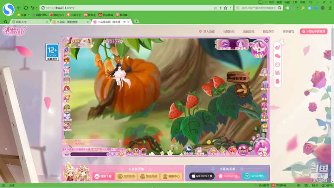Open the 活动 star icon in game
Image resolution: width=334 pixels, height=188 pixels.
259,50
